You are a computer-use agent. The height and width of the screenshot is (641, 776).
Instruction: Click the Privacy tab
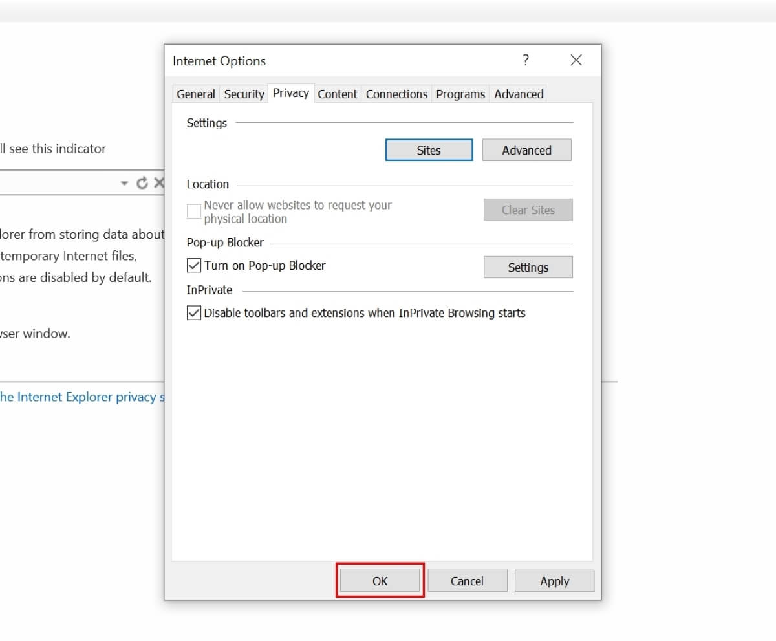290,93
